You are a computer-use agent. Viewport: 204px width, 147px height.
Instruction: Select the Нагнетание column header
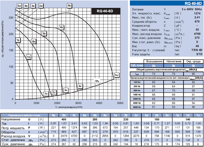click(174, 61)
